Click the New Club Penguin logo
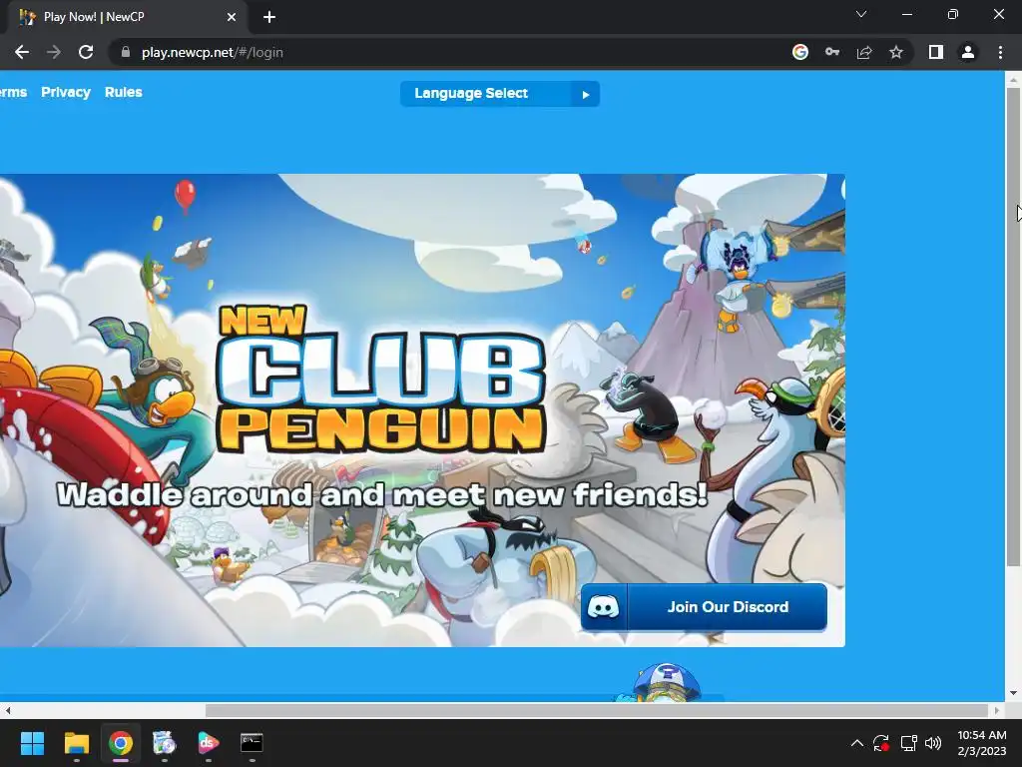The width and height of the screenshot is (1022, 767). [380, 379]
